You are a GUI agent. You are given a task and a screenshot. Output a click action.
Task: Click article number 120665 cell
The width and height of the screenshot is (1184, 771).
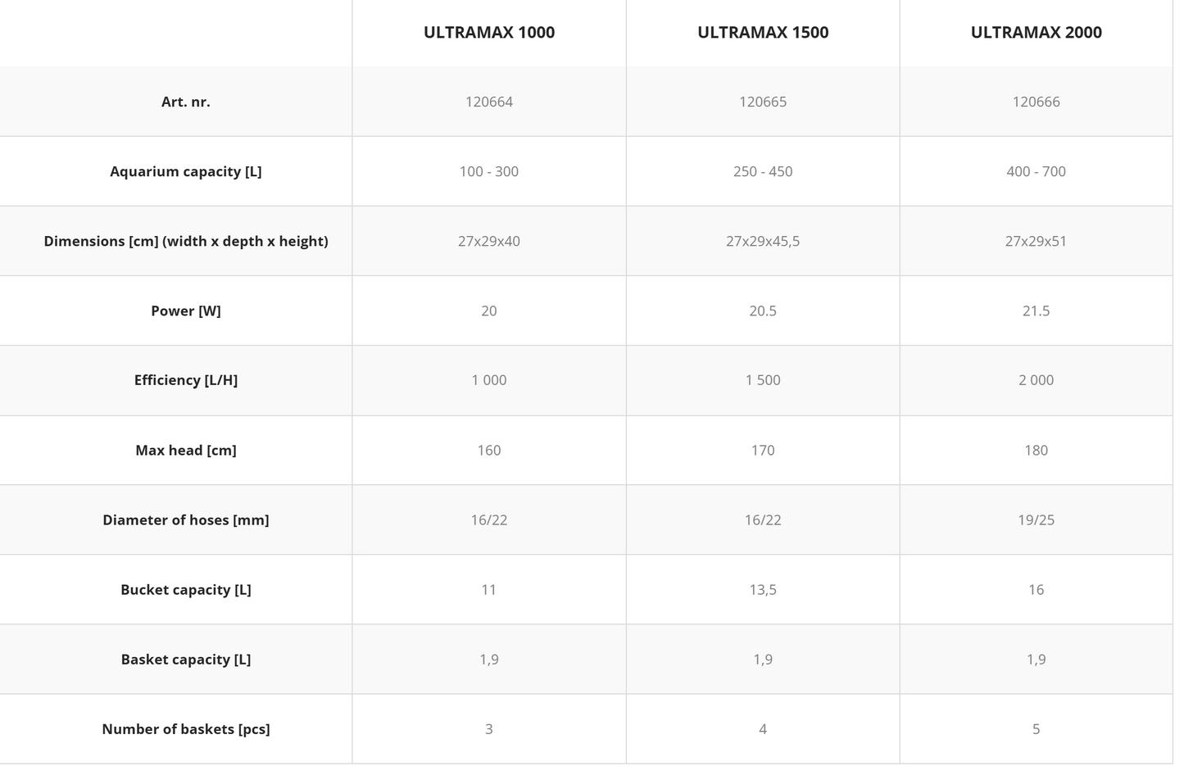763,102
